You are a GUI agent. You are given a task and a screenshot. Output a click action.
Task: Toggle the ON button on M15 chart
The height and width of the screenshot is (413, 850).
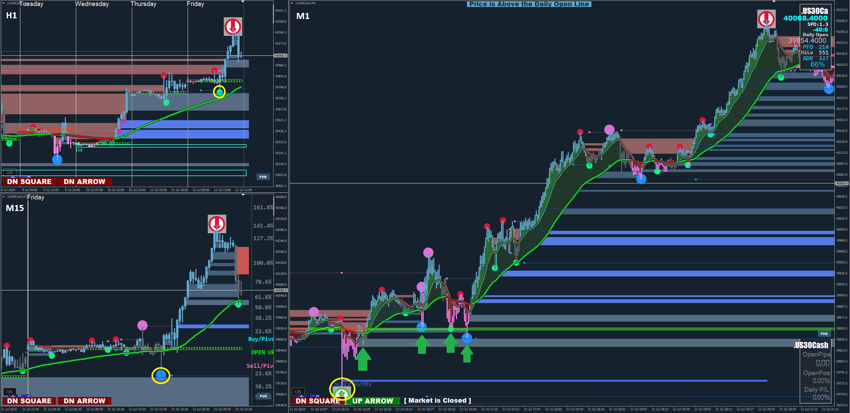[9, 392]
